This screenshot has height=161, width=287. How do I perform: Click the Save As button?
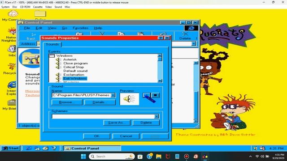[x=117, y=123]
